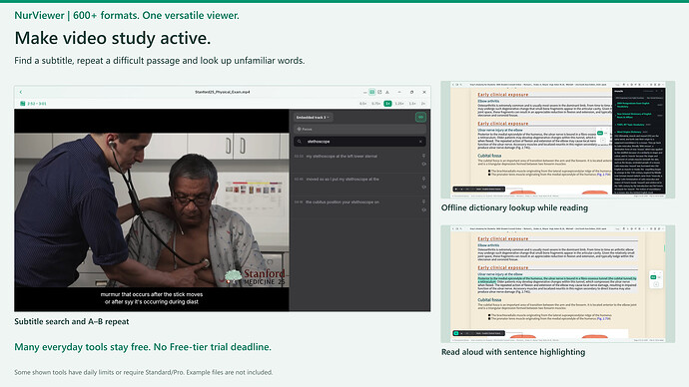Click the 'Subtitle search and A–B repeat' caption
This screenshot has height=387, width=689.
click(72, 321)
